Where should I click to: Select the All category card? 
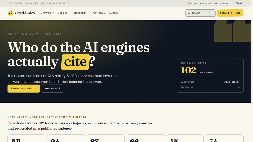click(x=26, y=139)
